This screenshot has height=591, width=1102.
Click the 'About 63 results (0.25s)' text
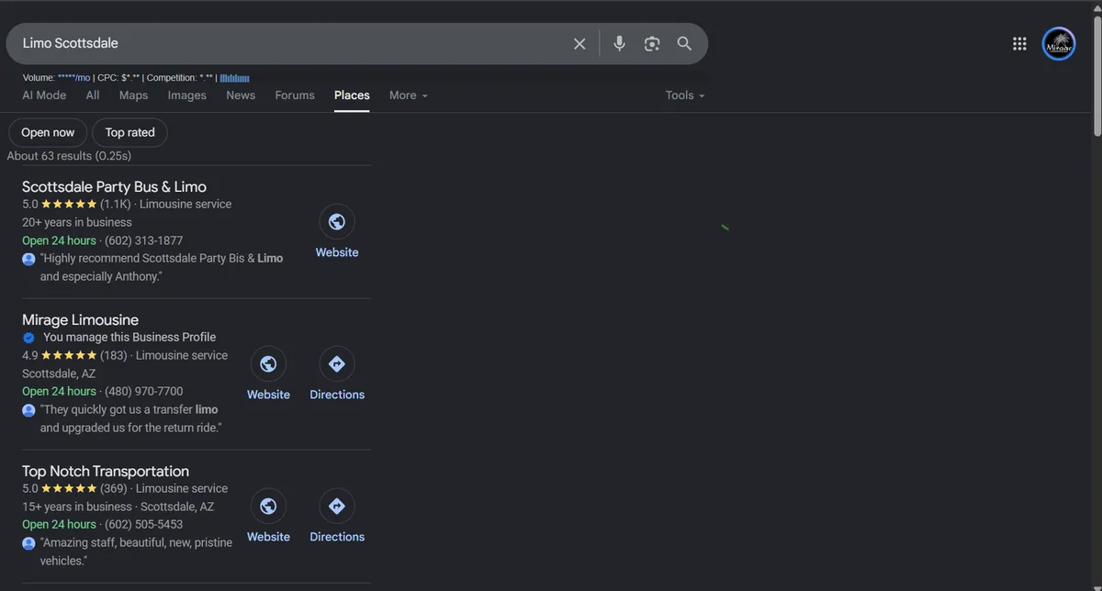tap(69, 156)
